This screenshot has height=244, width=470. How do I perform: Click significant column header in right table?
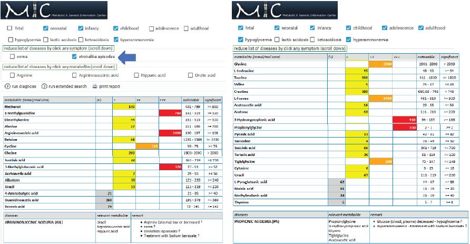tap(449, 57)
